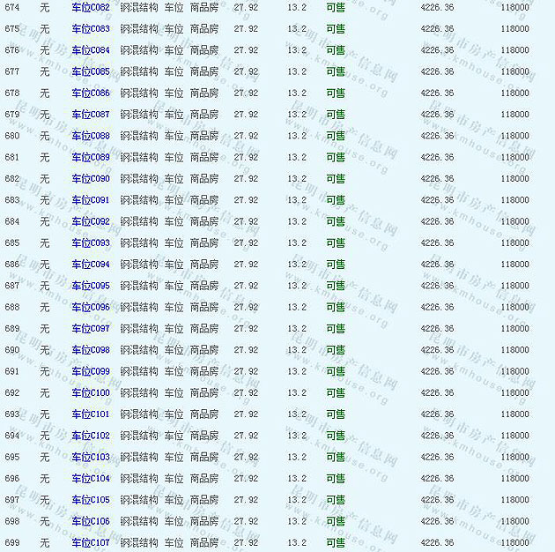This screenshot has height=552, width=555.
Task: Click the 车位C083 link
Action: pyautogui.click(x=91, y=29)
